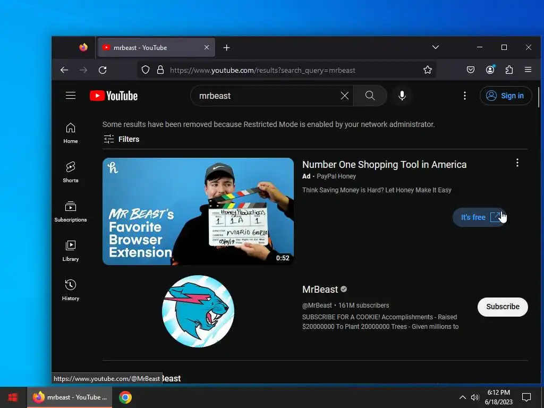Open the list all tabs chevron

(436, 47)
